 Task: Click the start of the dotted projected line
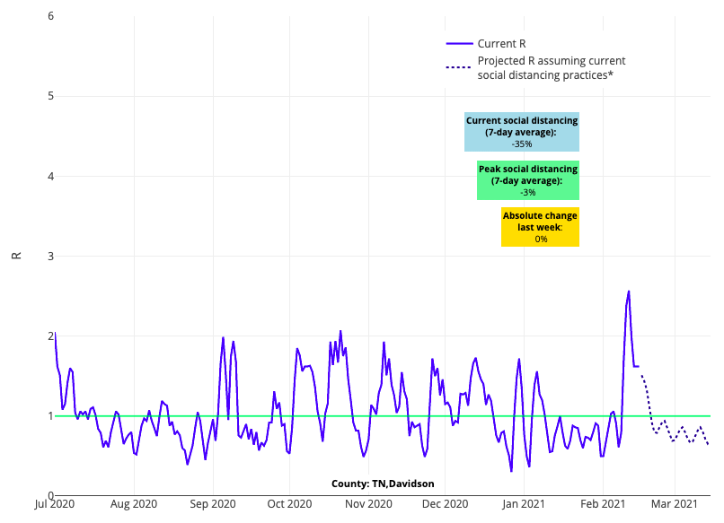[641, 376]
